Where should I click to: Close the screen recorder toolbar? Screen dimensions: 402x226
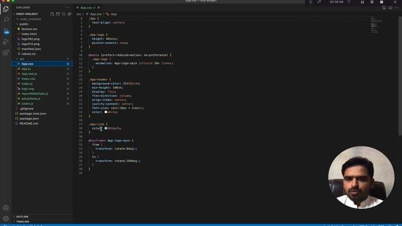point(395,2)
